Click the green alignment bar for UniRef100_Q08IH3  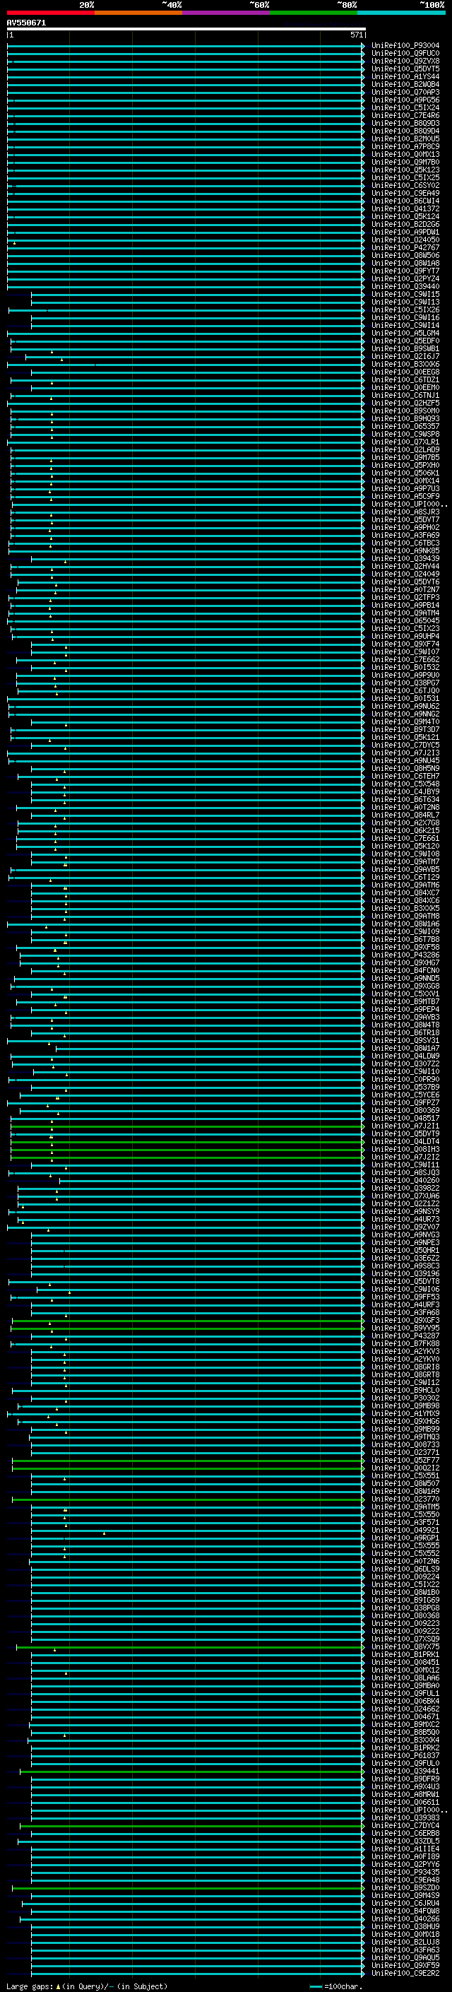(187, 1149)
